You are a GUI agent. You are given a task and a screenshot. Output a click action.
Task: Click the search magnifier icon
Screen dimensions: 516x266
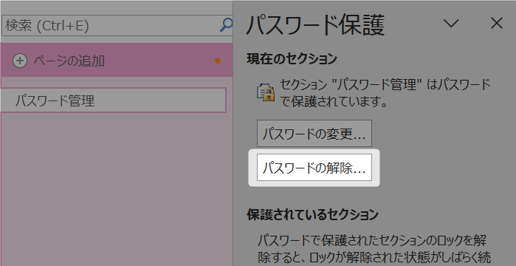click(227, 25)
